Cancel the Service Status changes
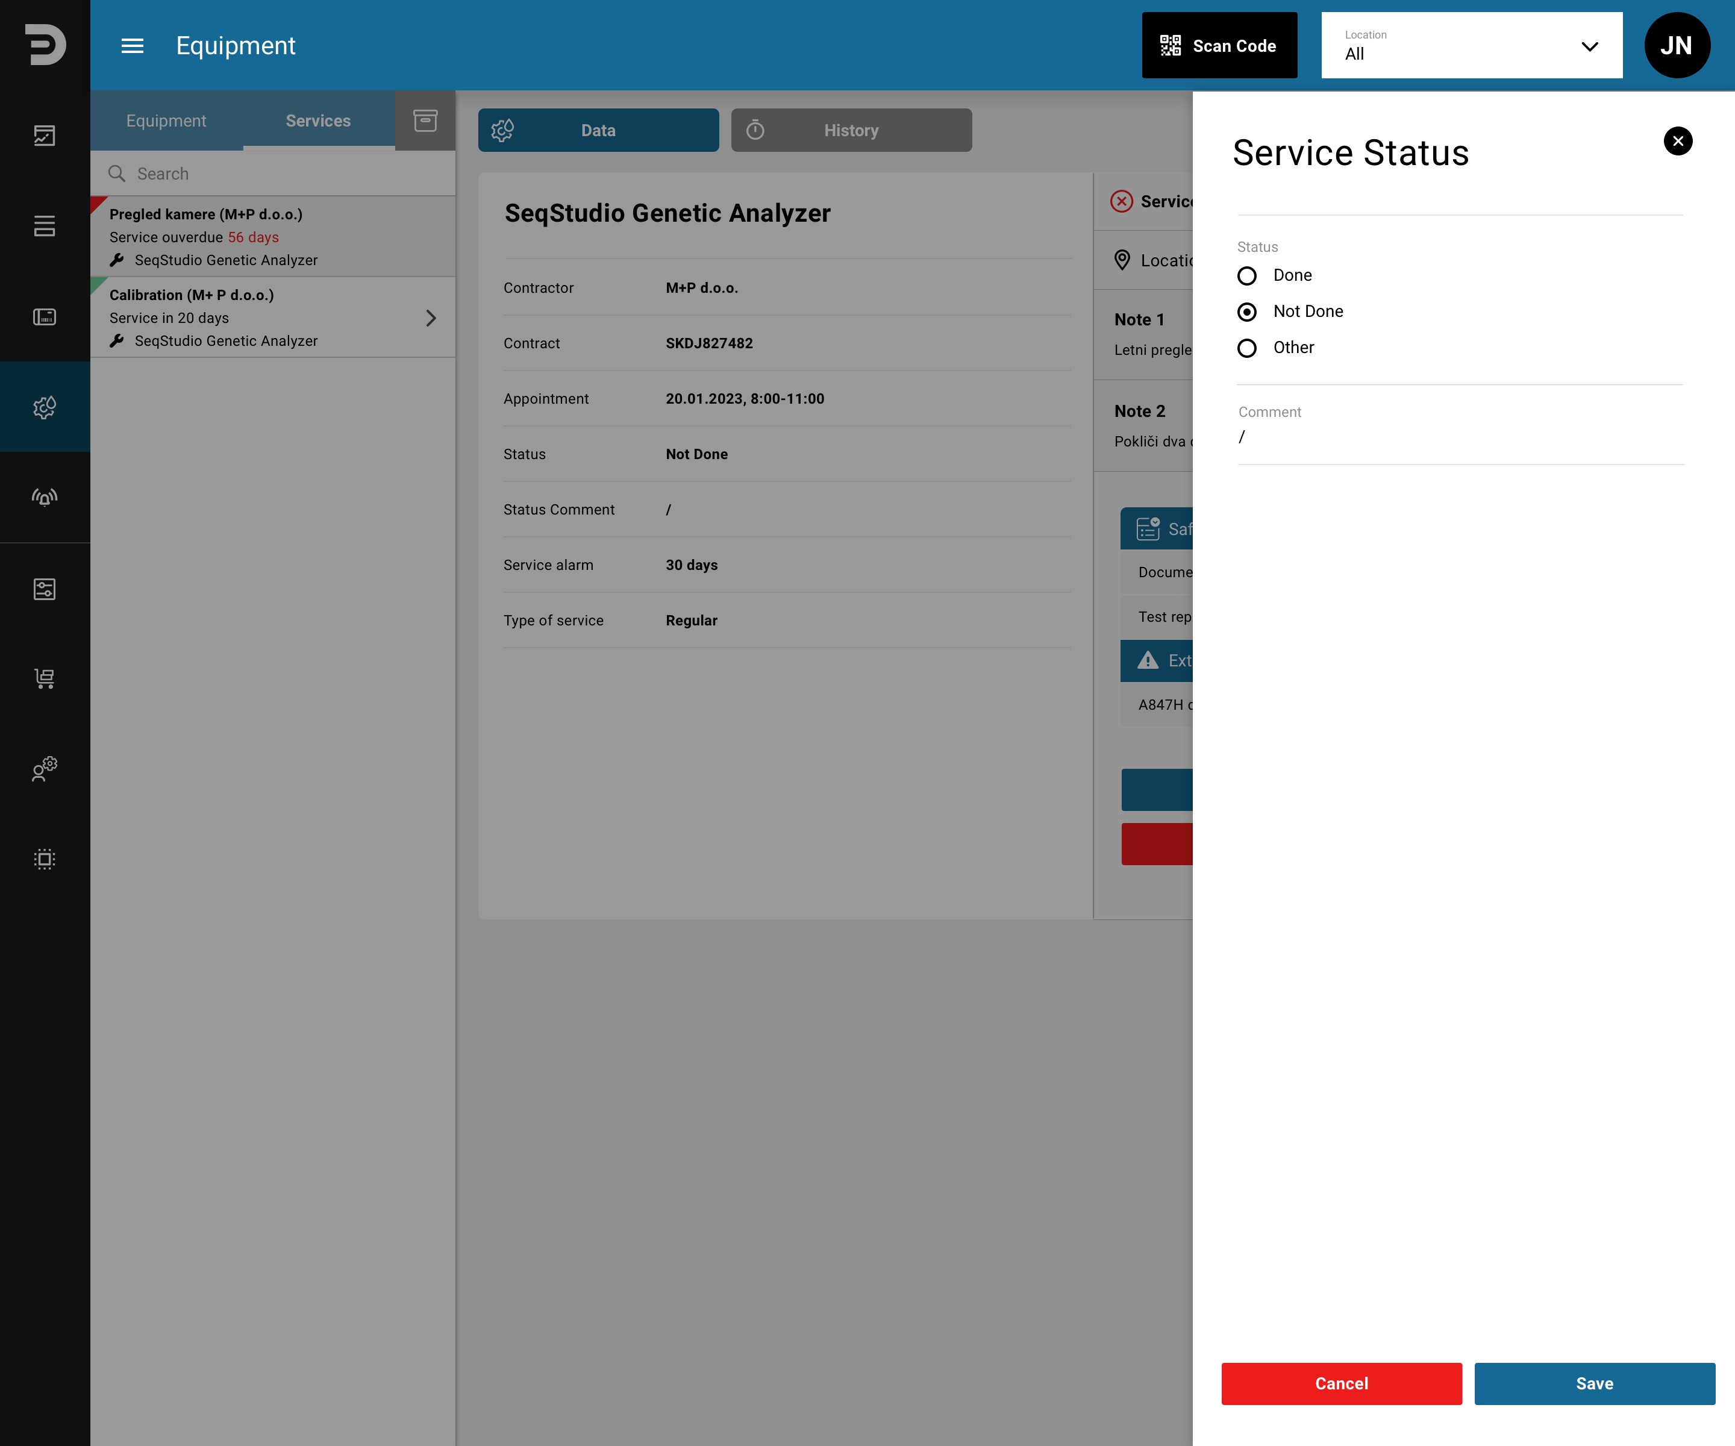Viewport: 1735px width, 1446px height. (x=1341, y=1384)
